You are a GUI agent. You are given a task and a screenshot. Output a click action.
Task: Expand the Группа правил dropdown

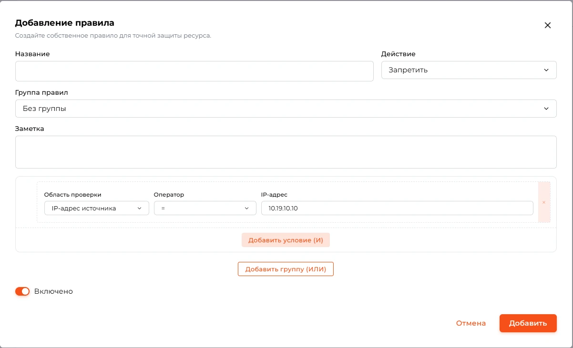[286, 109]
